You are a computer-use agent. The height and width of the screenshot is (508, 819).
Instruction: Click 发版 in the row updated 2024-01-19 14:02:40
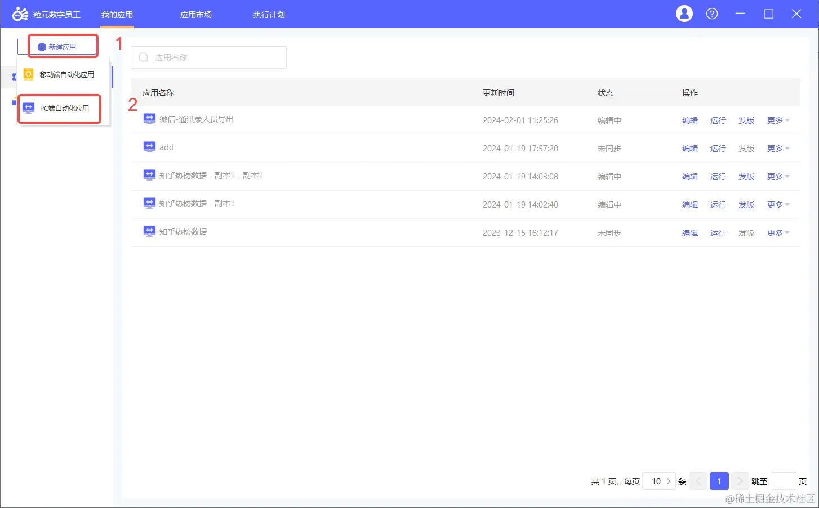(746, 205)
